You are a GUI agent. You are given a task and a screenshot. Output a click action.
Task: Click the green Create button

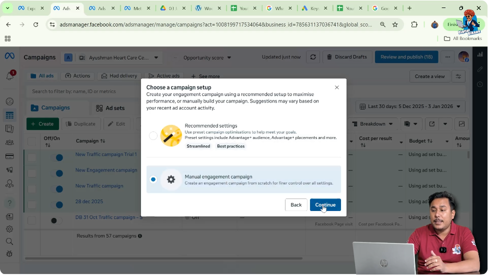[x=42, y=124]
